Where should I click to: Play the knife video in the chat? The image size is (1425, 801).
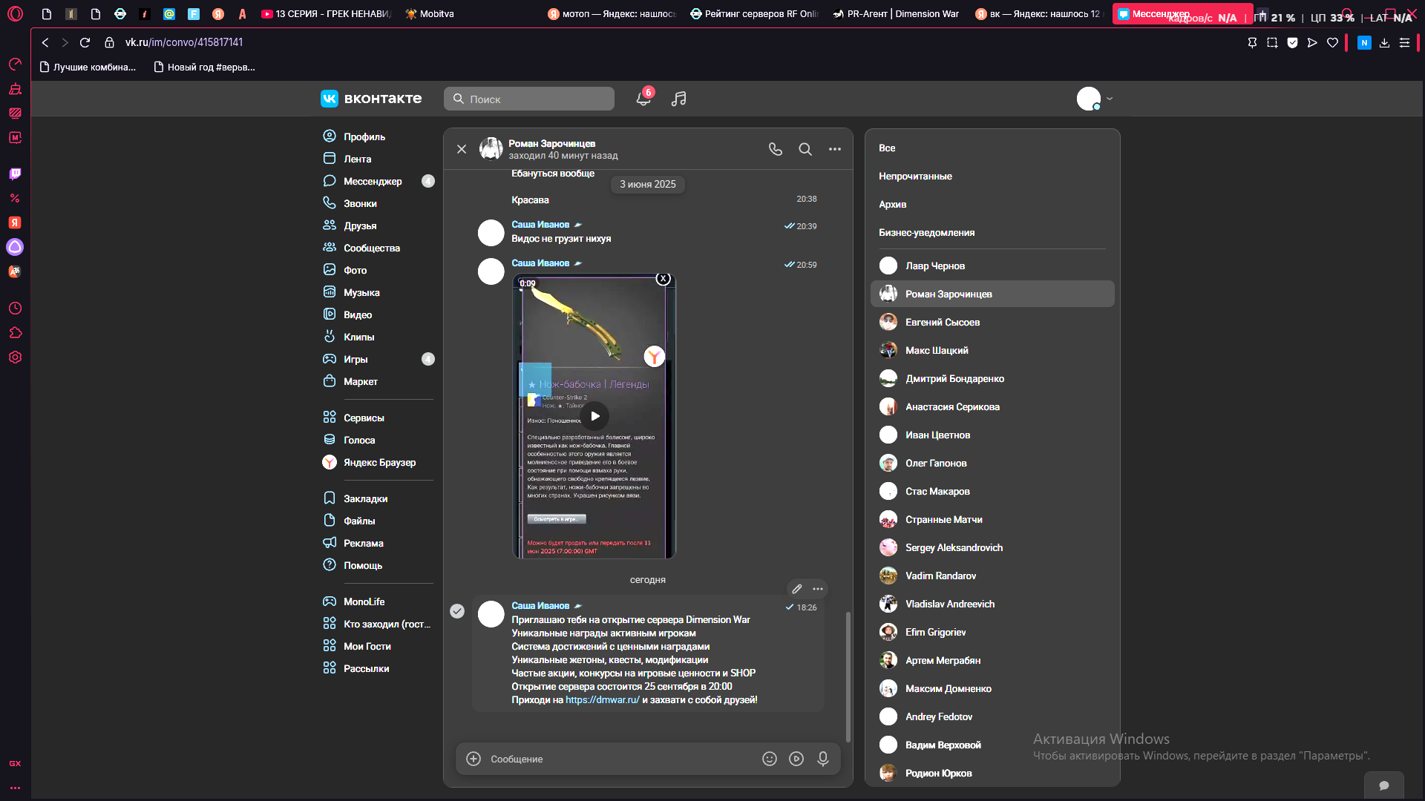click(595, 416)
